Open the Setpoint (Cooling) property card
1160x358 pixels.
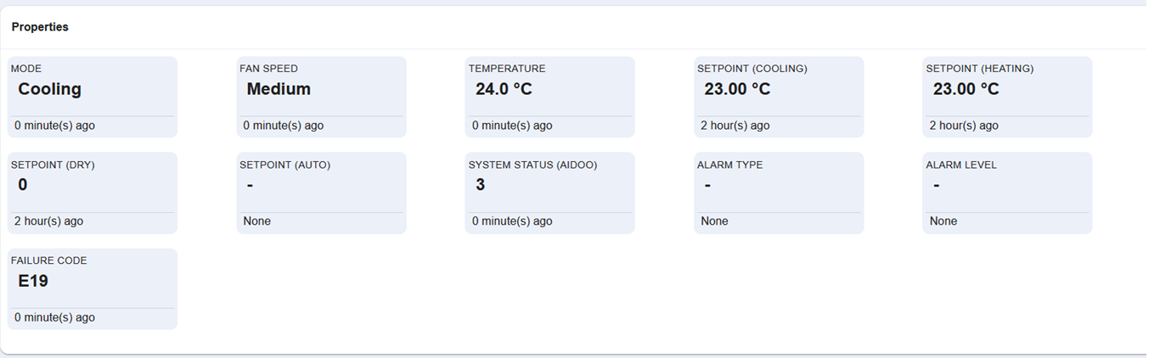coord(779,97)
